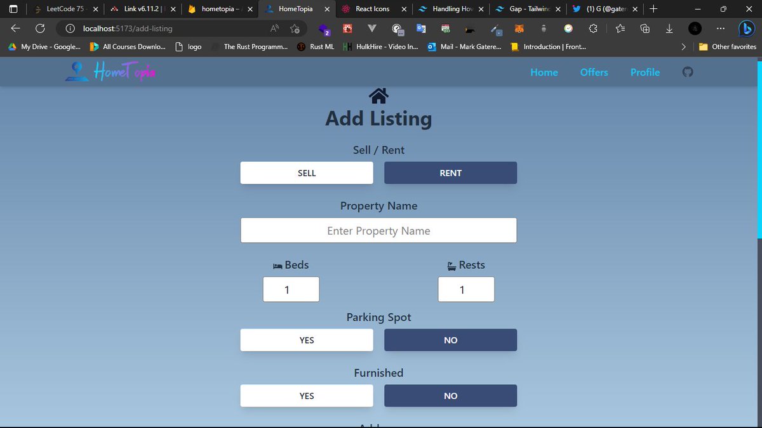Click the house icon above Add Listing
762x428 pixels.
378,96
